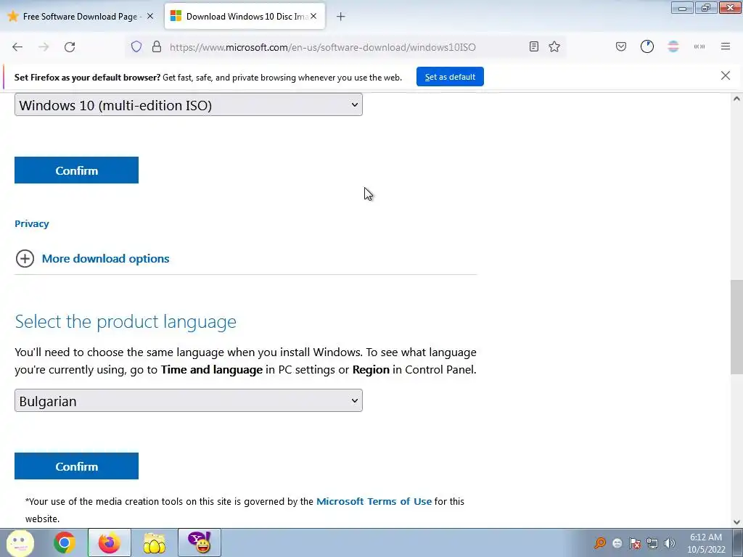
Task: Expand More download options plus icon
Action: (x=25, y=259)
